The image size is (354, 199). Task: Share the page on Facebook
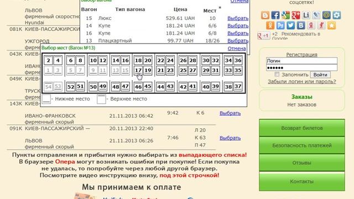point(275,15)
